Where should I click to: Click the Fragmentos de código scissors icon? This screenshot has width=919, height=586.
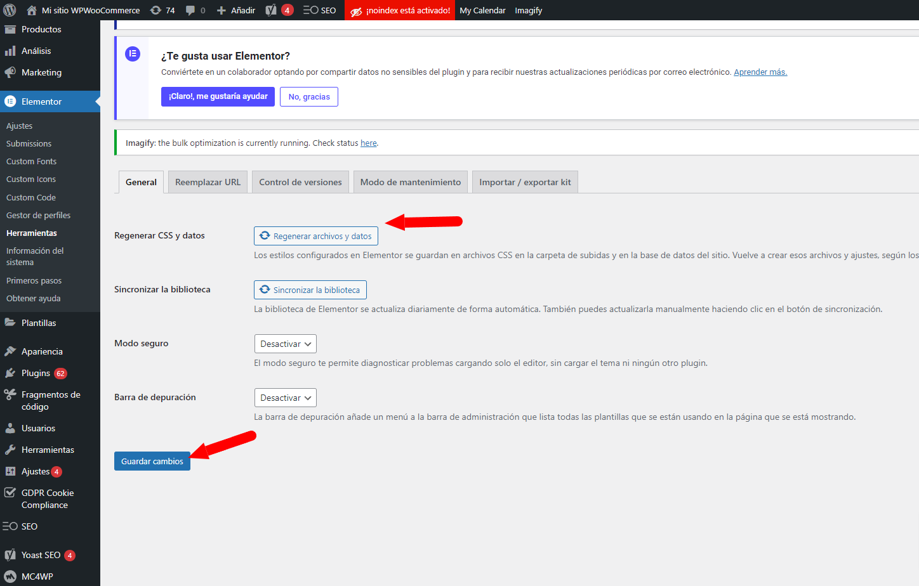click(10, 394)
